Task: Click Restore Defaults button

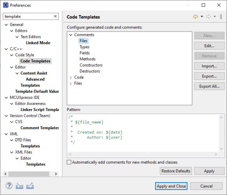Action: 176,171
